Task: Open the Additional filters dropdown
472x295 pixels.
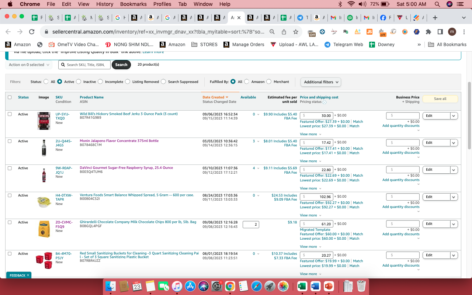Action: (321, 82)
